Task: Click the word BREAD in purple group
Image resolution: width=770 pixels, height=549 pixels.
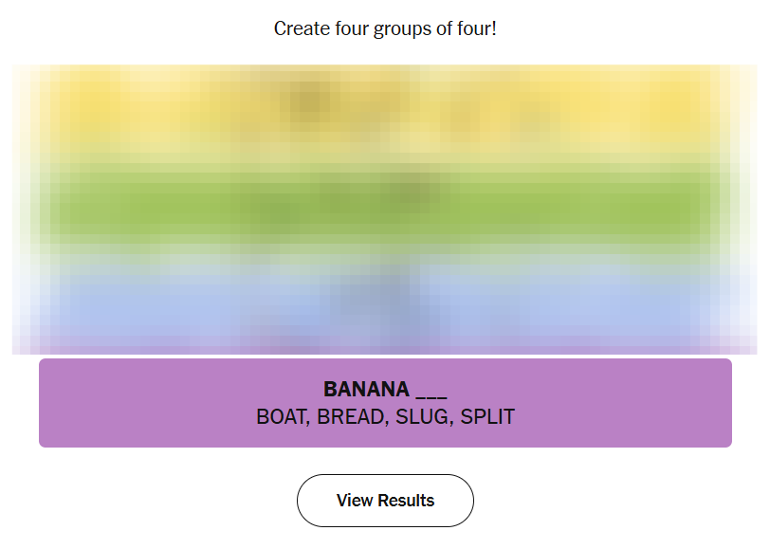Action: click(x=351, y=417)
